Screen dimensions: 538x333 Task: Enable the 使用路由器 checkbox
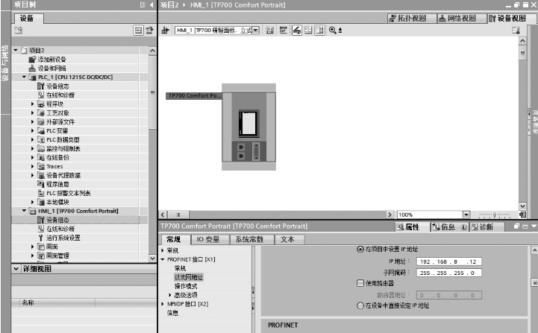click(360, 283)
